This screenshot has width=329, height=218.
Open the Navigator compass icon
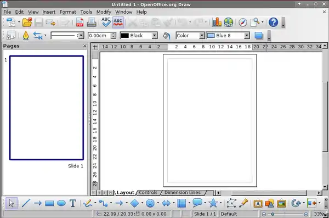pos(243,23)
